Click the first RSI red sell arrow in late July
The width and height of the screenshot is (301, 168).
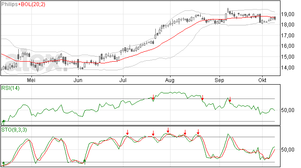pyautogui.click(x=153, y=97)
